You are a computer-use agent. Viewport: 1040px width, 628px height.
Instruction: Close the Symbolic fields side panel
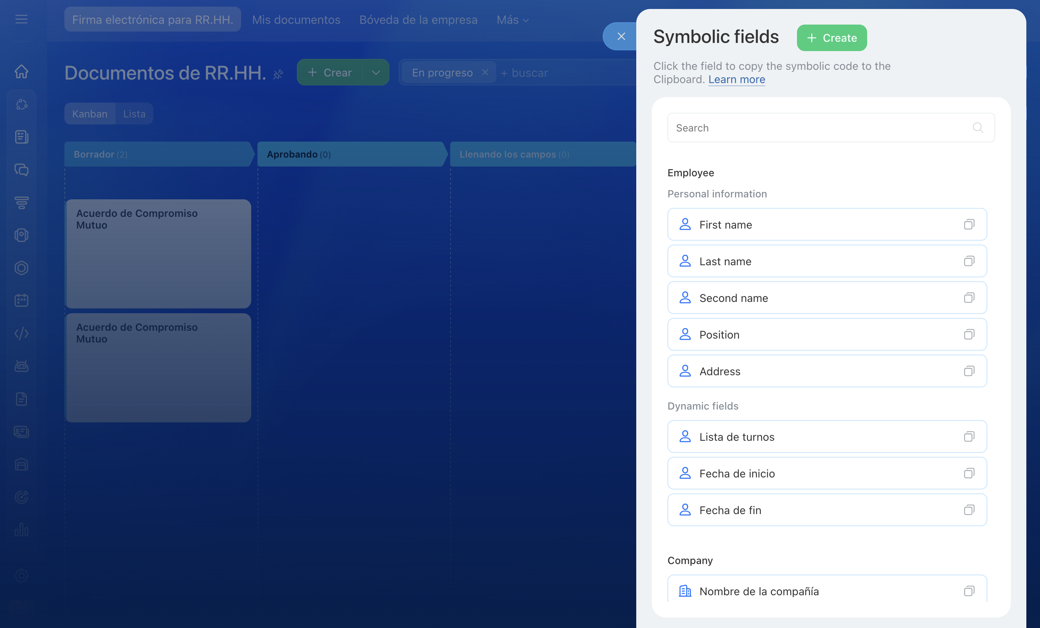pyautogui.click(x=621, y=36)
